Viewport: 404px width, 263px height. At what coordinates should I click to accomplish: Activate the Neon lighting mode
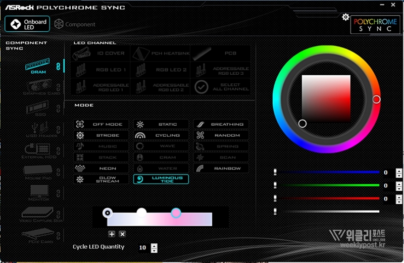101,168
